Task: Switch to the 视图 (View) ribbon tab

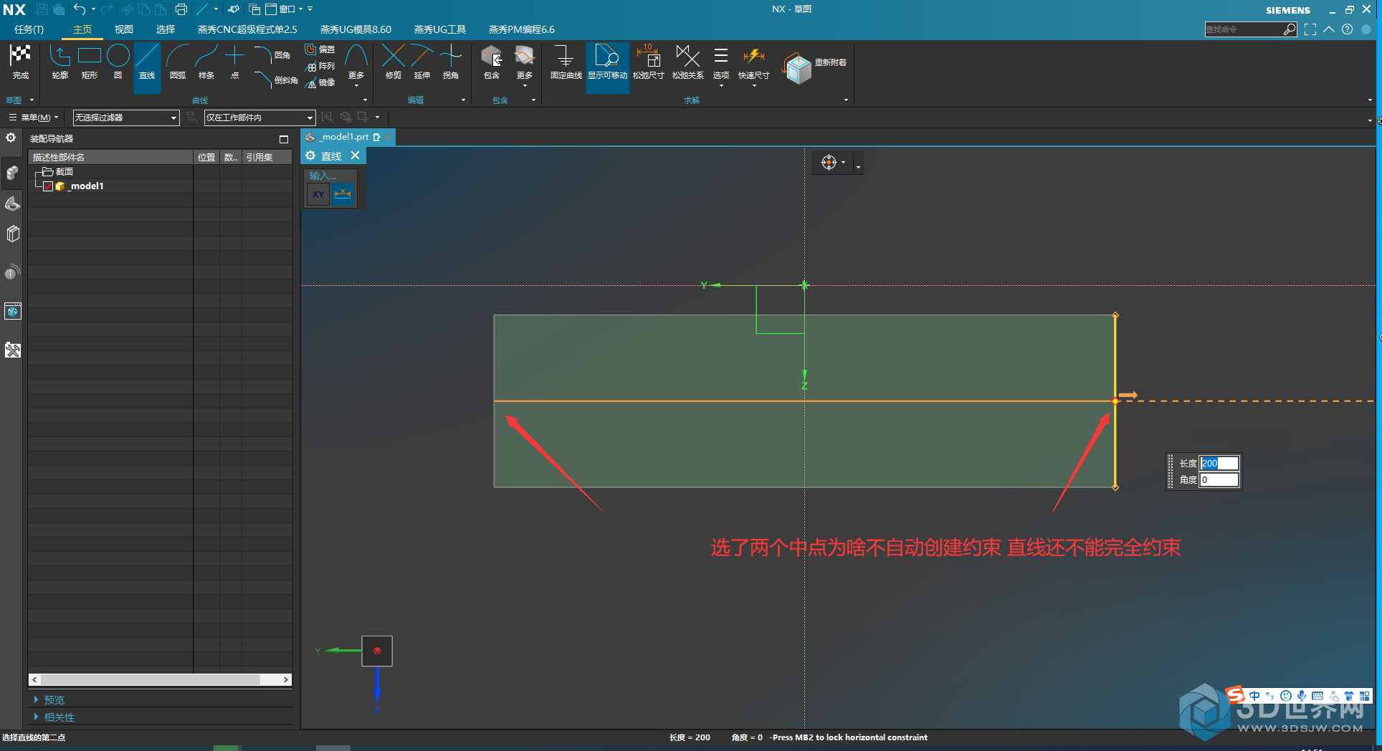Action: (124, 29)
